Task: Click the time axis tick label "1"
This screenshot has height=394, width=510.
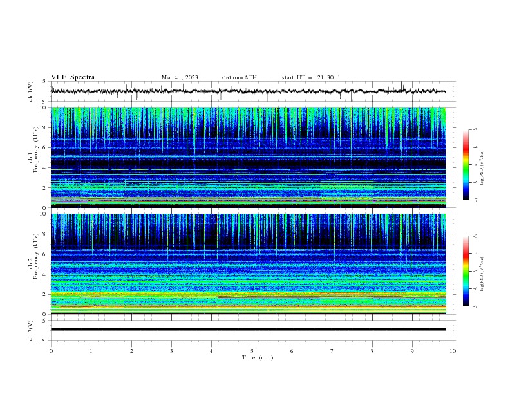Action: (x=91, y=351)
